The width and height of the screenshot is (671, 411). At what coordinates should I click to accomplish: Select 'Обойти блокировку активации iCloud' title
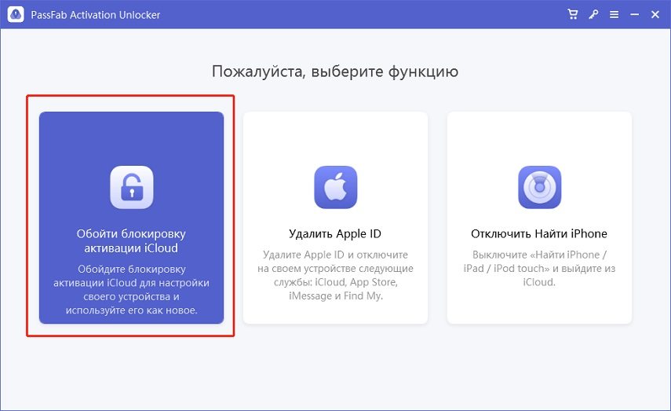[131, 240]
